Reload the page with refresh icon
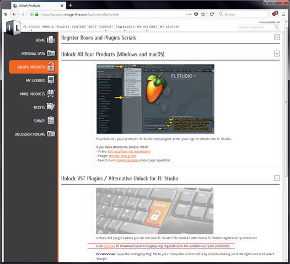 (212, 14)
